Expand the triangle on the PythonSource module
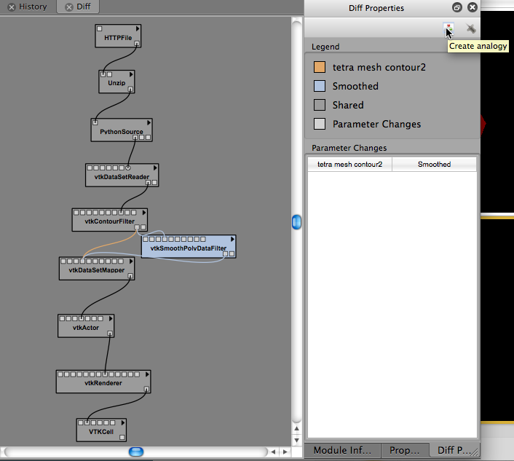Image resolution: width=514 pixels, height=461 pixels. click(148, 123)
